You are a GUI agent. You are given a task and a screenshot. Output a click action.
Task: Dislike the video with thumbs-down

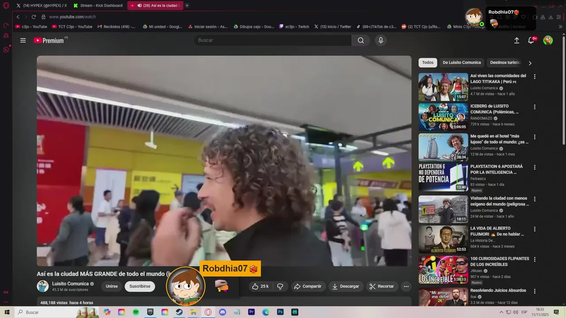[x=280, y=286]
